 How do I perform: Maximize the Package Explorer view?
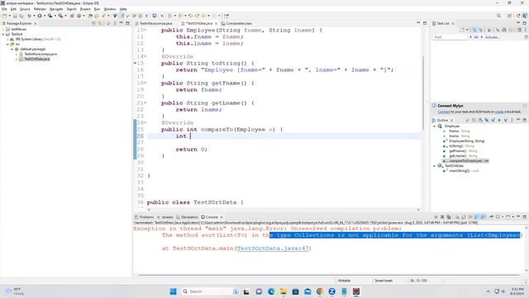click(127, 23)
